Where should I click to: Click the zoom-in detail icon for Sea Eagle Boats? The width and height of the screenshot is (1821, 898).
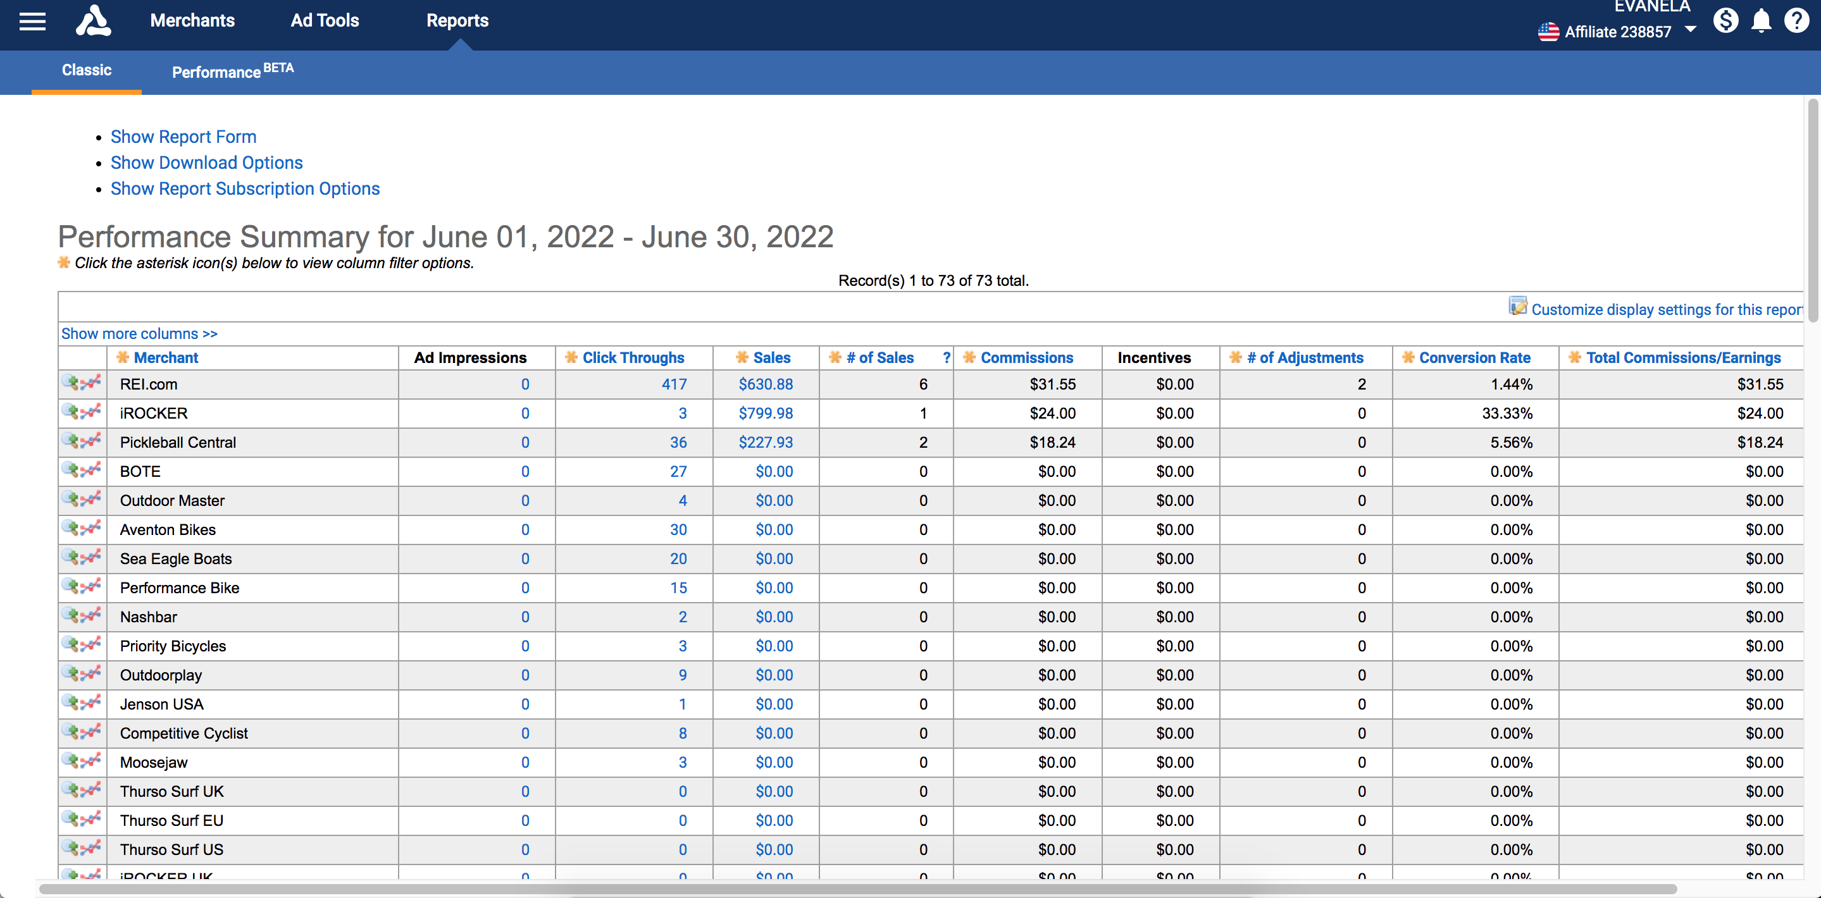click(x=71, y=557)
